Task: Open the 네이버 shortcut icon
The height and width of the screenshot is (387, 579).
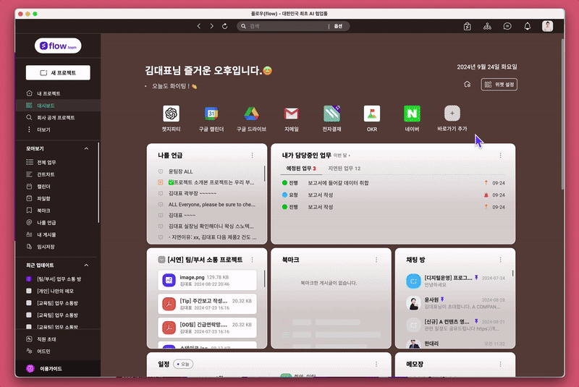Action: pos(412,114)
